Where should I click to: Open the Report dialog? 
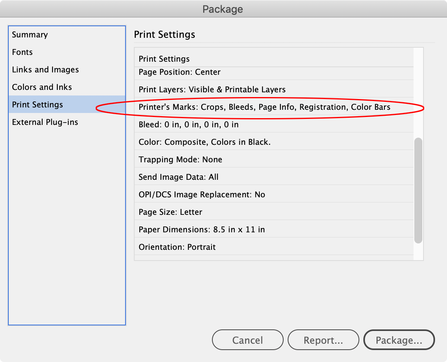(x=323, y=340)
